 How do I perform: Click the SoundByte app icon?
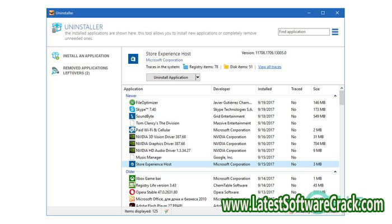(x=132, y=116)
